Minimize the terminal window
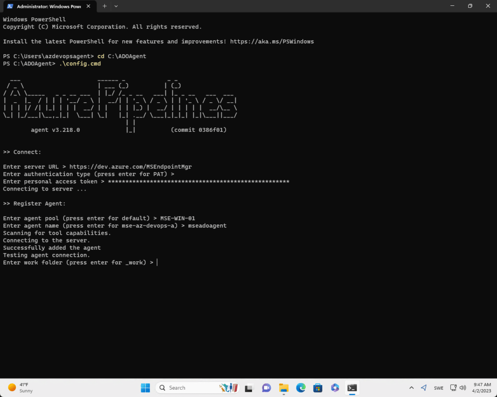 click(452, 6)
